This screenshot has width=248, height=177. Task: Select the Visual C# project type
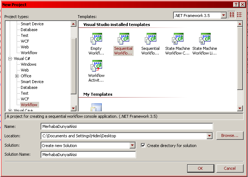pyautogui.click(x=22, y=59)
